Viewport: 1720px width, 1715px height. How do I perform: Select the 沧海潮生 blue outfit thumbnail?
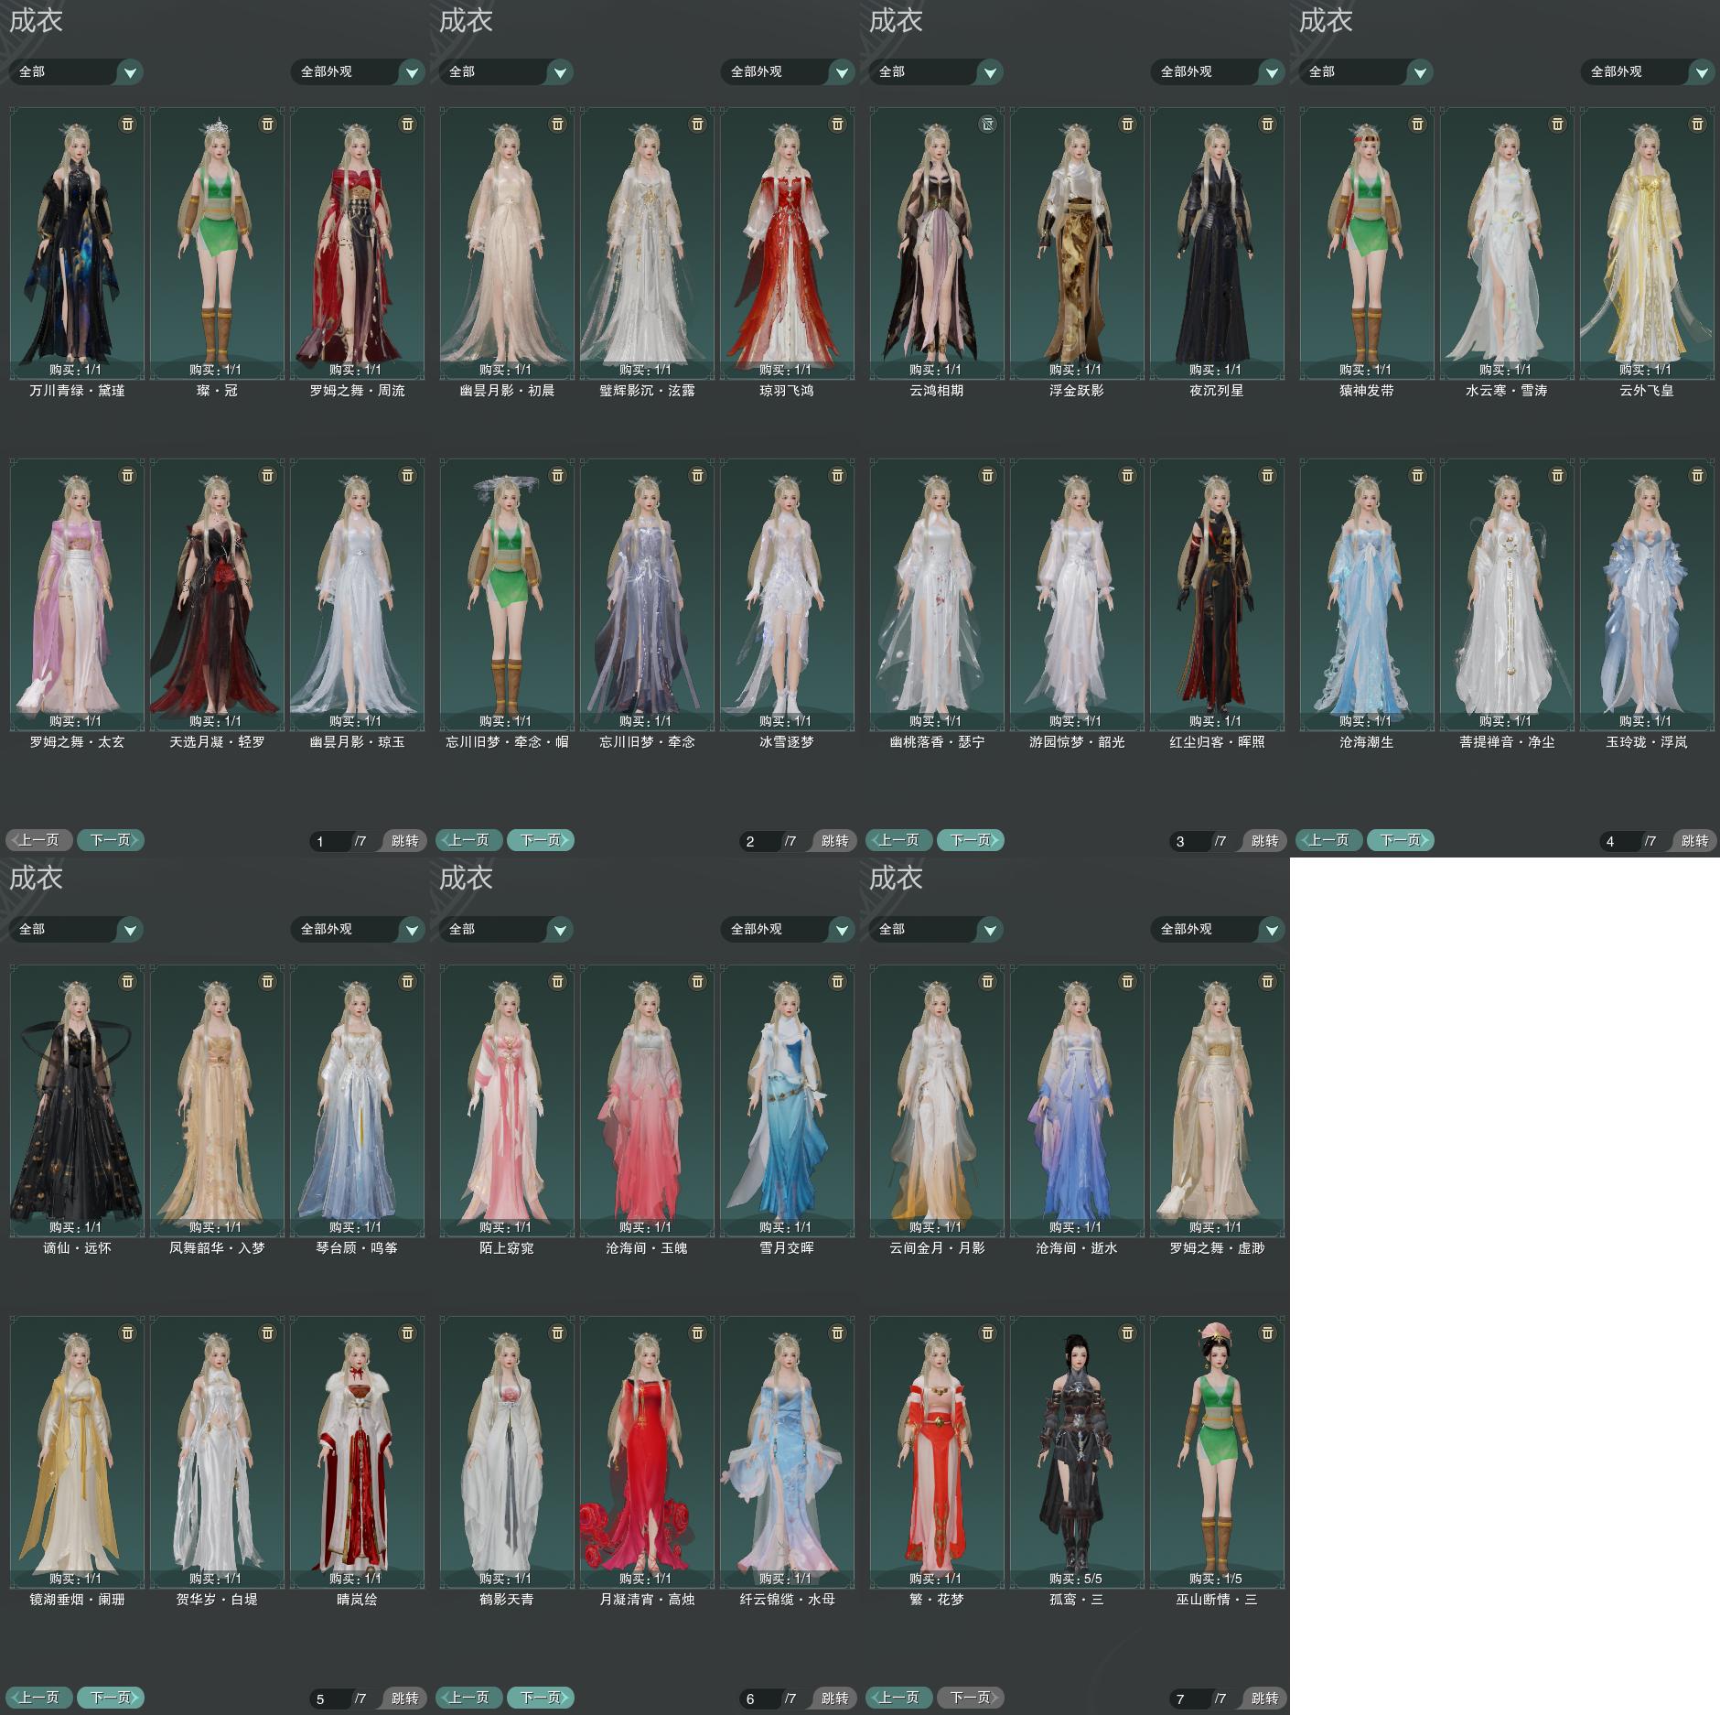pos(1367,594)
